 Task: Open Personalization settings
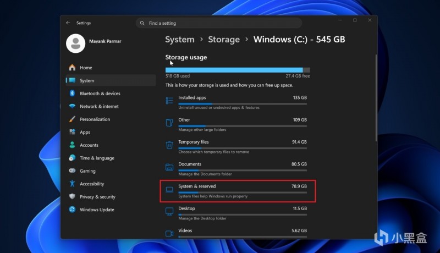pos(111,119)
